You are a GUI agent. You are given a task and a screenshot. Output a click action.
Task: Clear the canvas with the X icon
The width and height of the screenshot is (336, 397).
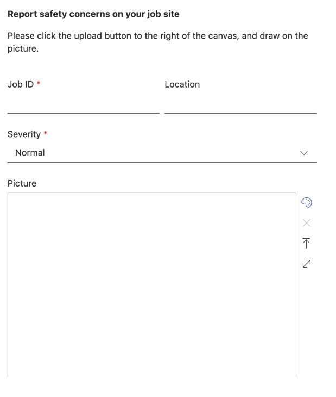coord(306,222)
